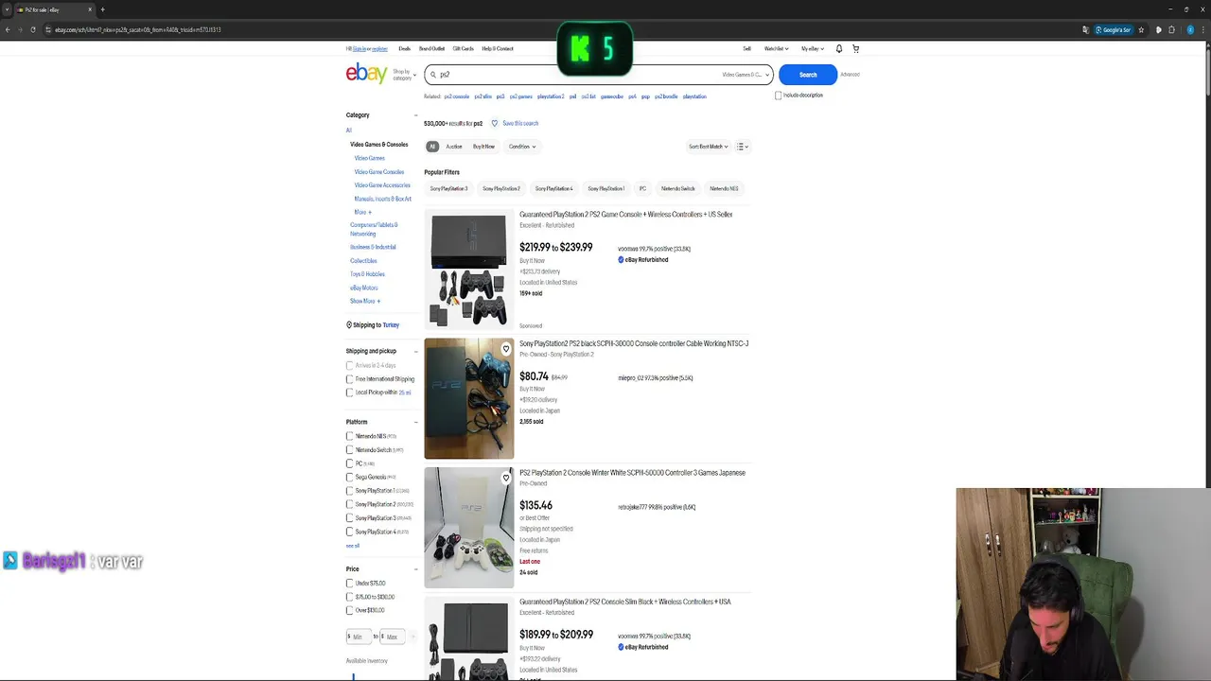This screenshot has width=1211, height=681.
Task: Click the translate page icon in address bar
Action: (1085, 29)
